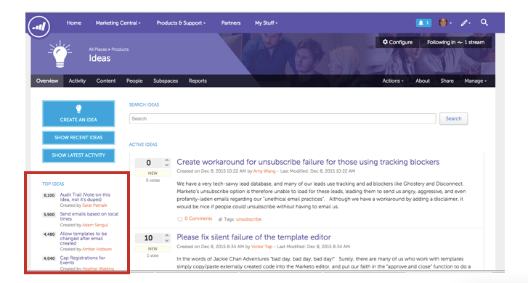Click Show Latest Activity button
The width and height of the screenshot is (528, 283).
[x=78, y=155]
